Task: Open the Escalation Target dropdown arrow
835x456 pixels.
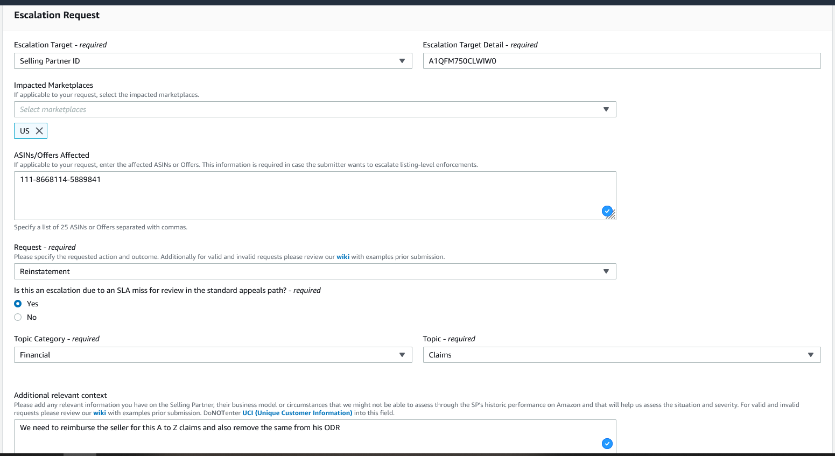Action: 402,61
